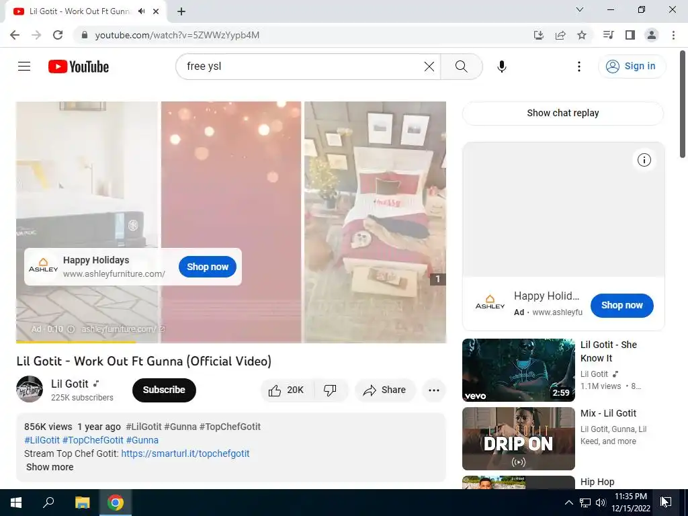Show chat replay
This screenshot has height=516, width=688.
563,113
